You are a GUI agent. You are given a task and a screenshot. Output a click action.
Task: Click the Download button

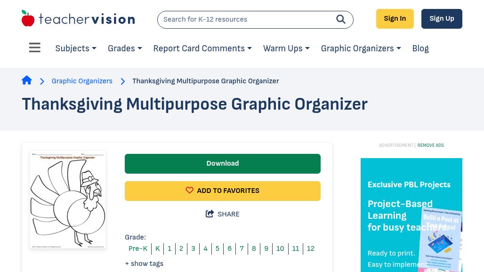(222, 163)
